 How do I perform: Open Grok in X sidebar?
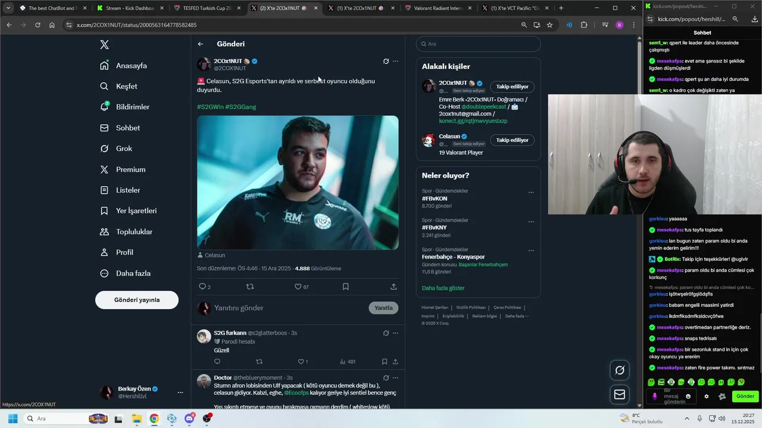(x=117, y=149)
